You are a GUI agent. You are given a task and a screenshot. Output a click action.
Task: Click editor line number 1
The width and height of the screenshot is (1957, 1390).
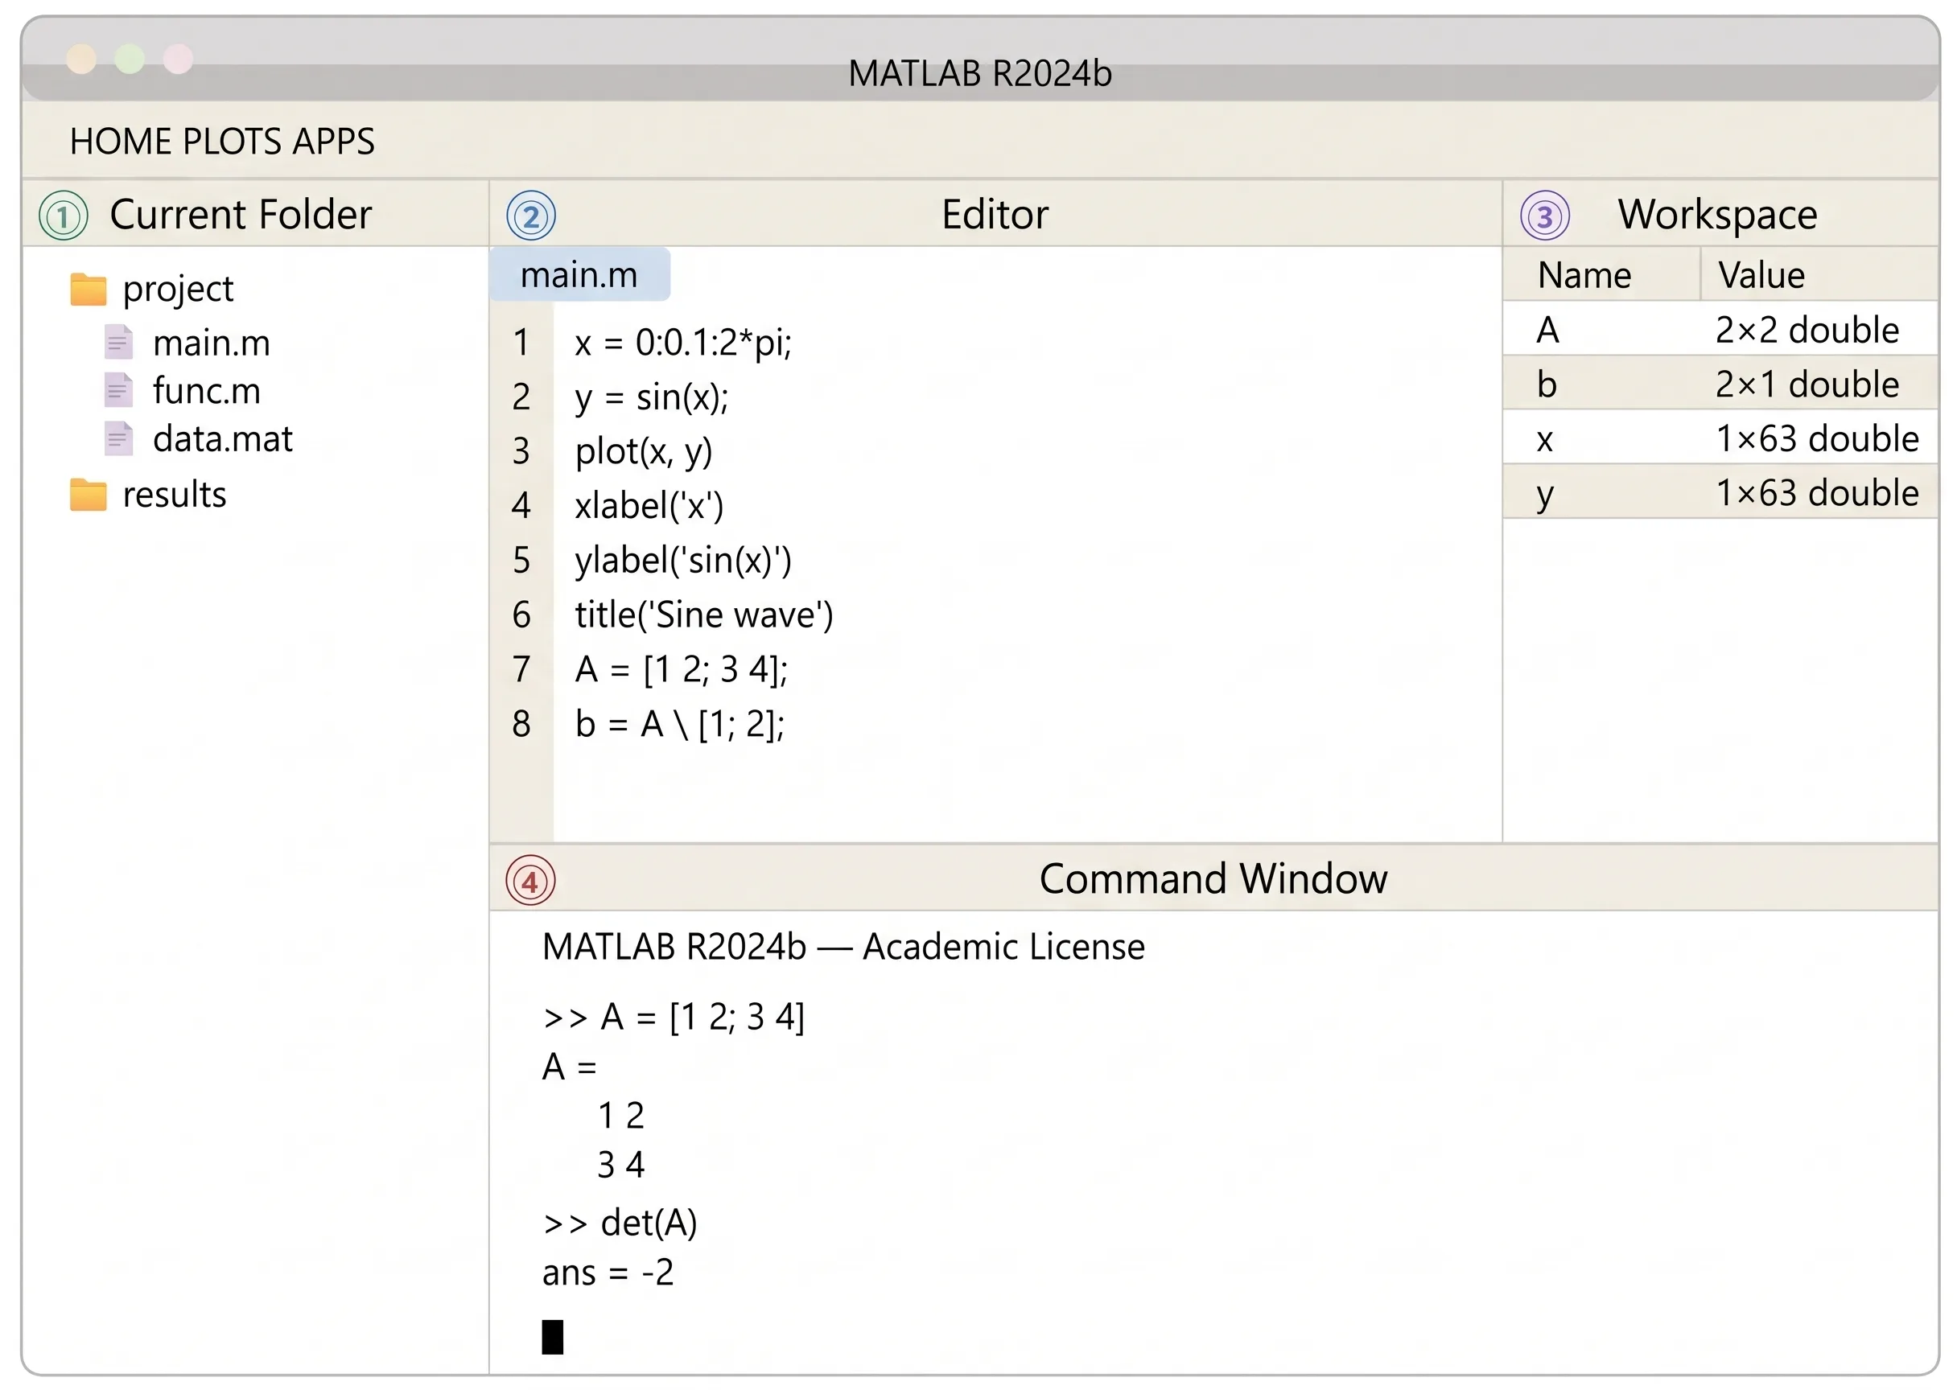[x=521, y=343]
